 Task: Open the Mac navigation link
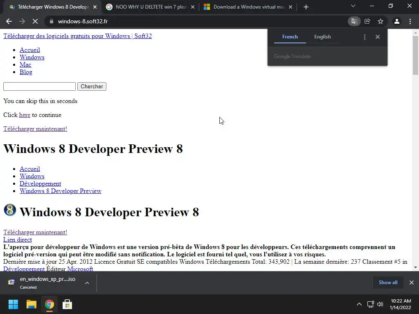[25, 65]
